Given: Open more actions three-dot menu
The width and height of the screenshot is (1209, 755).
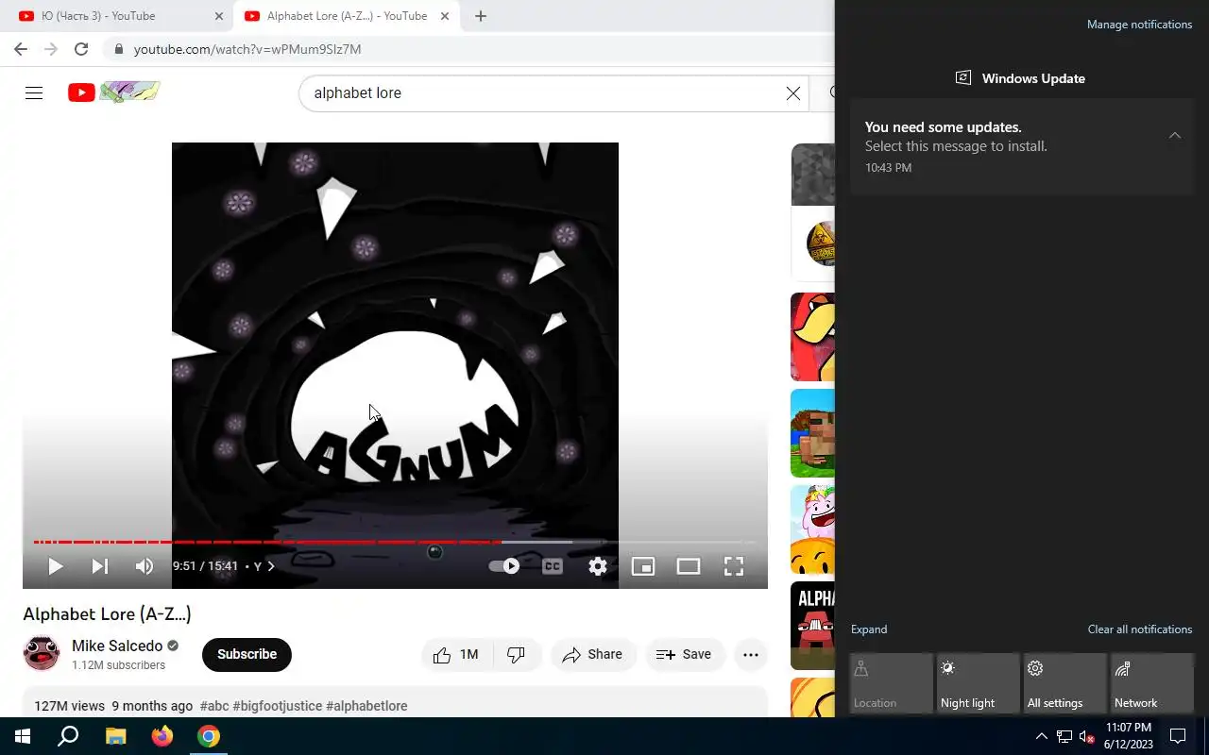Looking at the screenshot, I should 751,654.
